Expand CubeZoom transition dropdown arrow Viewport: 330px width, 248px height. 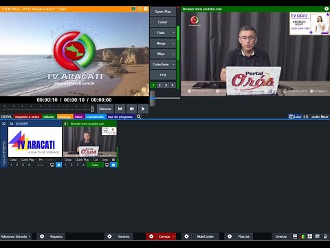(174, 64)
